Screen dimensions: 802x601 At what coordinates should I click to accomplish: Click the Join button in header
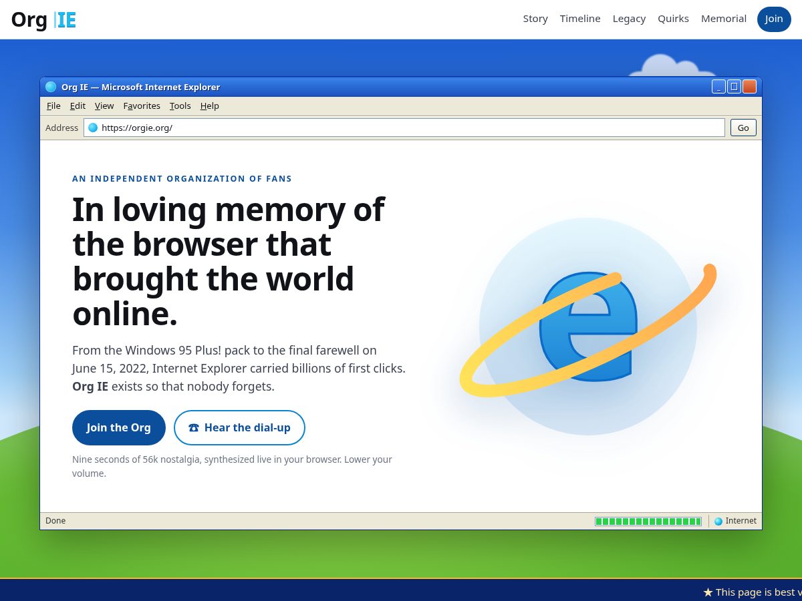tap(774, 19)
